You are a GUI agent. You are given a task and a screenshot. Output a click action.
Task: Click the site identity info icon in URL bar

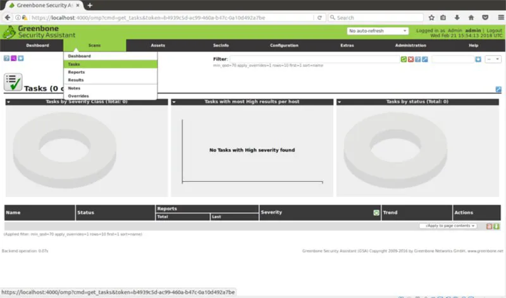click(18, 18)
